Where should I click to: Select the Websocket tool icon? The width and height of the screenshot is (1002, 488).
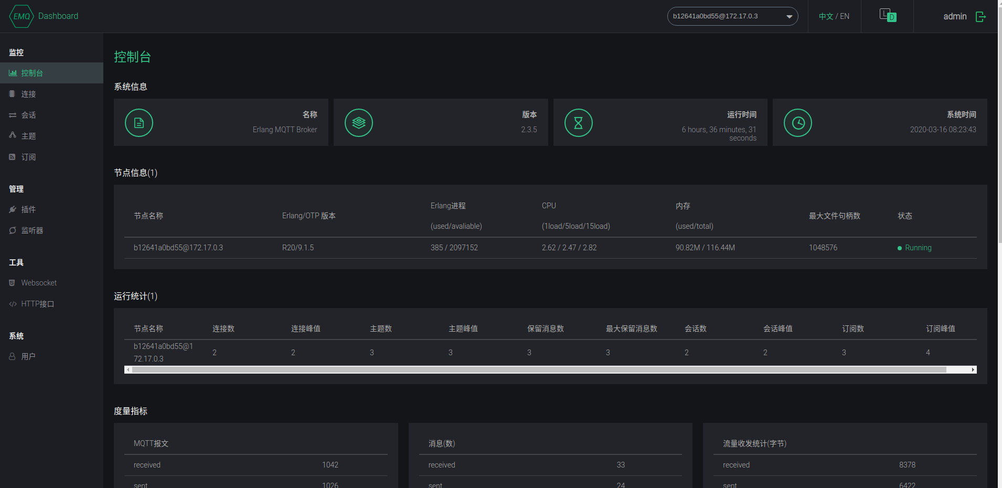tap(12, 282)
